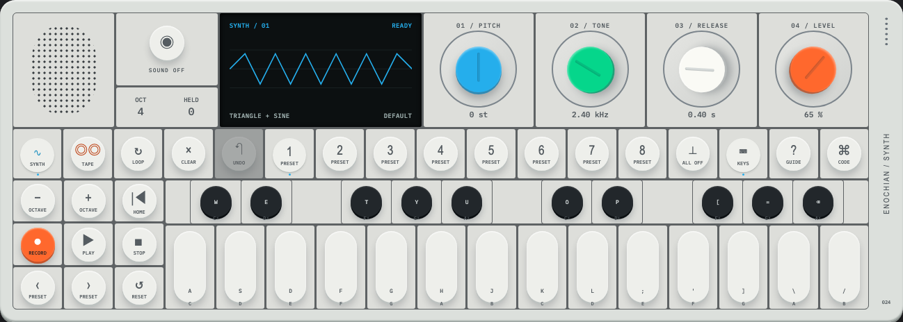The height and width of the screenshot is (322, 903).
Task: Play the white slash key (note B)
Action: (844, 266)
